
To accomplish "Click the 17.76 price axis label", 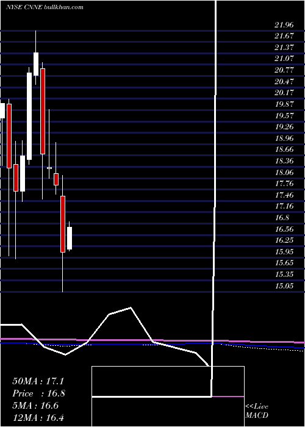I will point(284,183).
